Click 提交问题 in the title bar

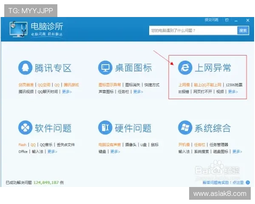[211, 20]
